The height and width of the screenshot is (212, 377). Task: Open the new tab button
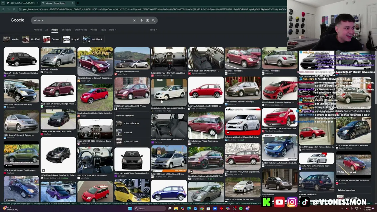tap(78, 3)
